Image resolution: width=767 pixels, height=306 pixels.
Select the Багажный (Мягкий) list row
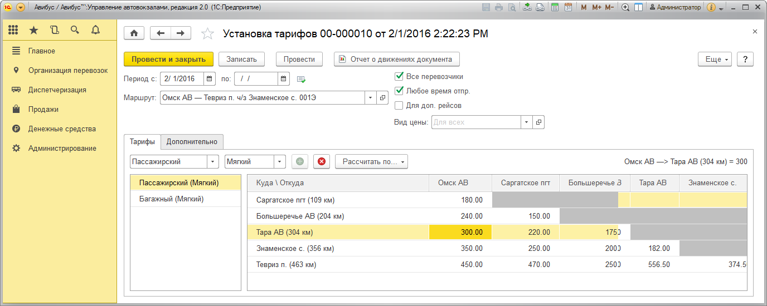click(x=171, y=199)
